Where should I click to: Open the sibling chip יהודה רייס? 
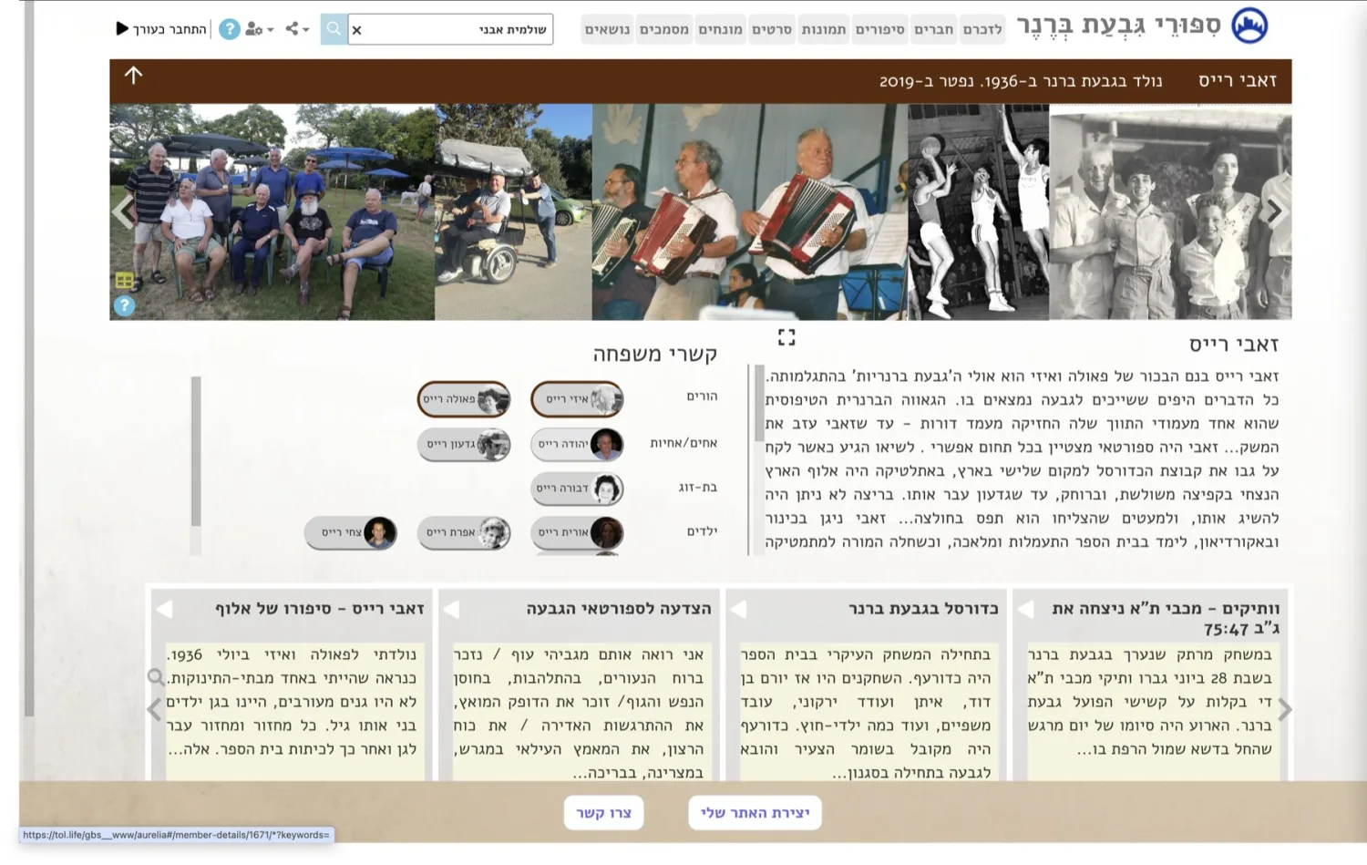[577, 444]
